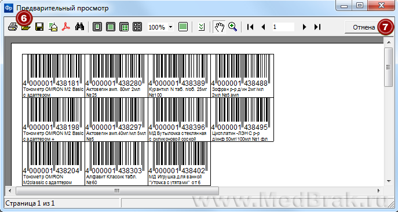398x212 pixels.
Task: Click barcode label ending 438488
Action: tap(242, 76)
